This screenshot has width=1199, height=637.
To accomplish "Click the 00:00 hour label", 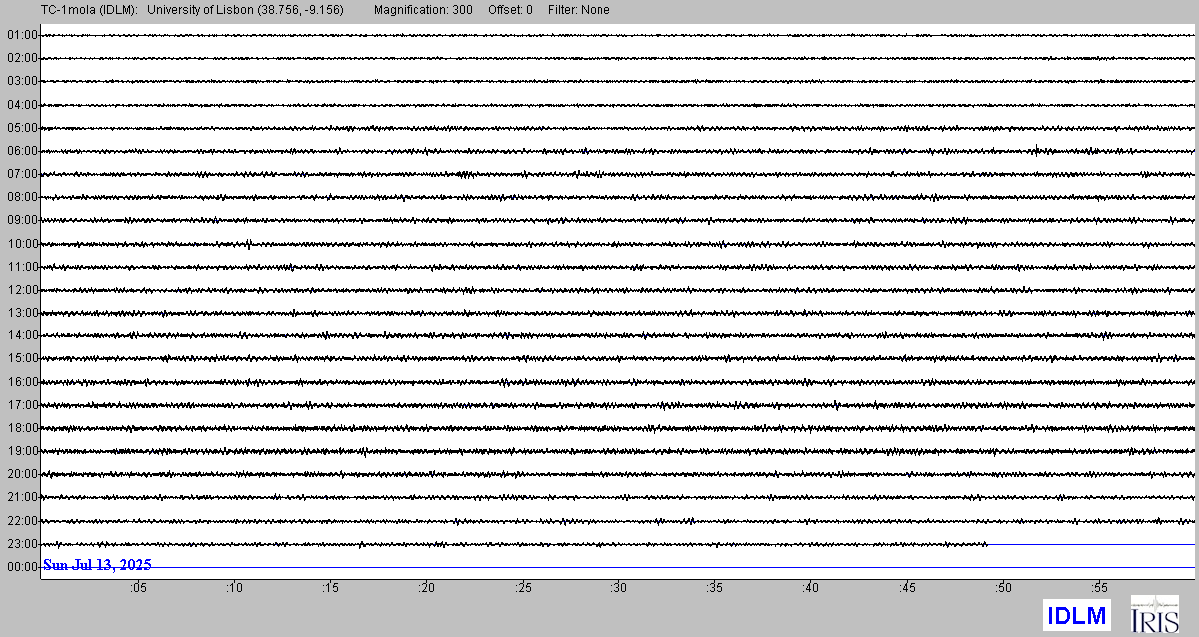I will [x=22, y=567].
